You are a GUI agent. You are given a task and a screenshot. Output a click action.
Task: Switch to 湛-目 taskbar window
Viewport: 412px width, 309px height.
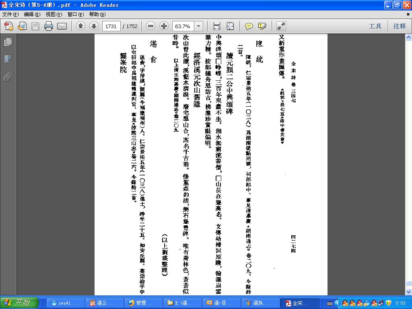click(222, 303)
